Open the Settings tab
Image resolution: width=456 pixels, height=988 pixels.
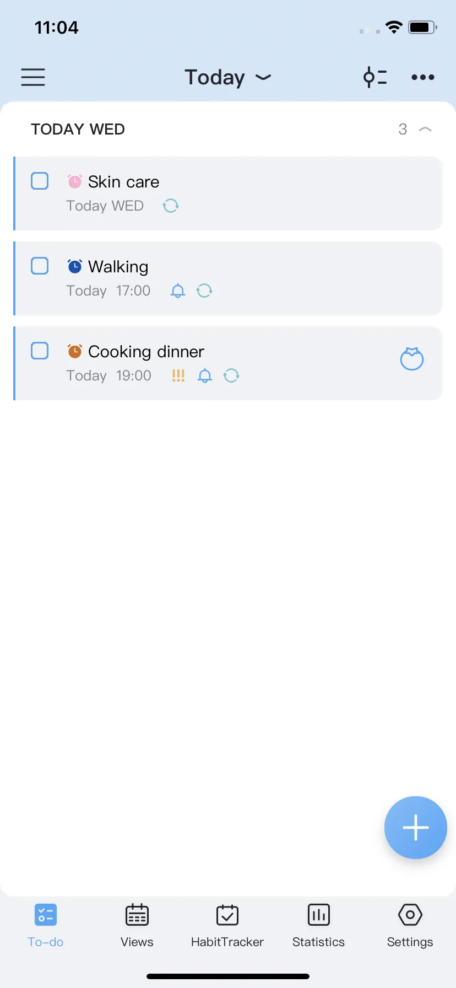410,926
